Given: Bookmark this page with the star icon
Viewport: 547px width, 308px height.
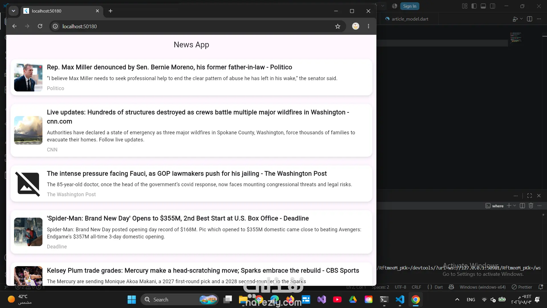Looking at the screenshot, I should pyautogui.click(x=338, y=26).
